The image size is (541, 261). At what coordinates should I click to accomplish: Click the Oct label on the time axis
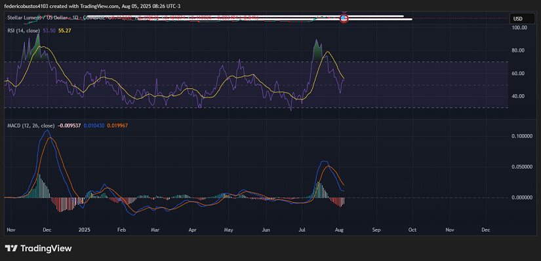412,230
